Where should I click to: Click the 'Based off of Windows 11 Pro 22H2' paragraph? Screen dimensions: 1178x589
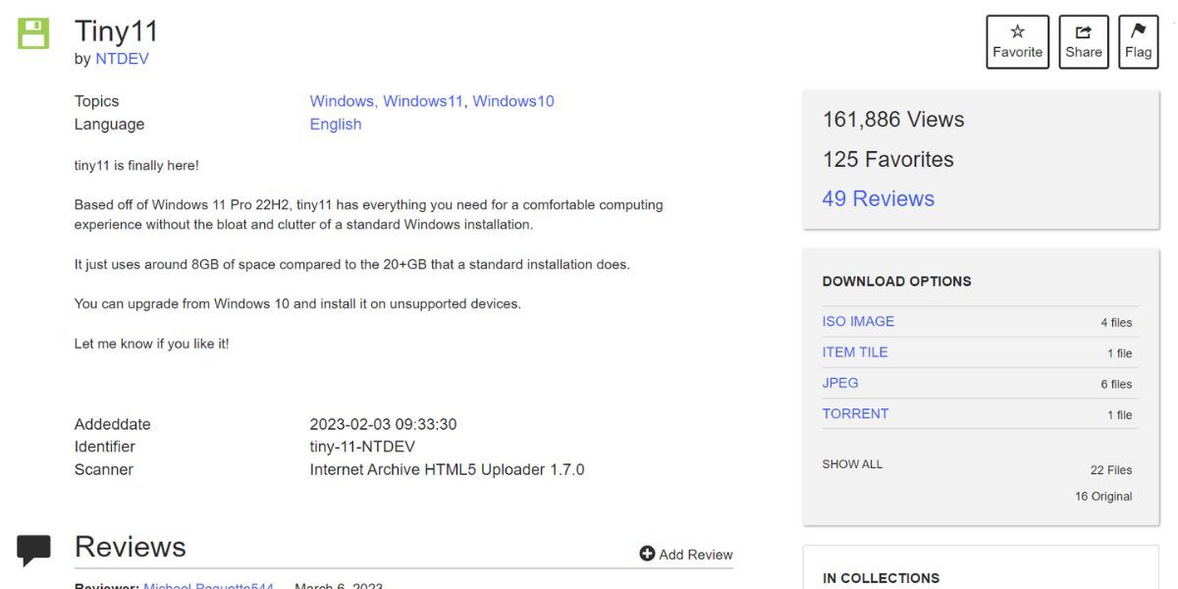[x=369, y=215]
